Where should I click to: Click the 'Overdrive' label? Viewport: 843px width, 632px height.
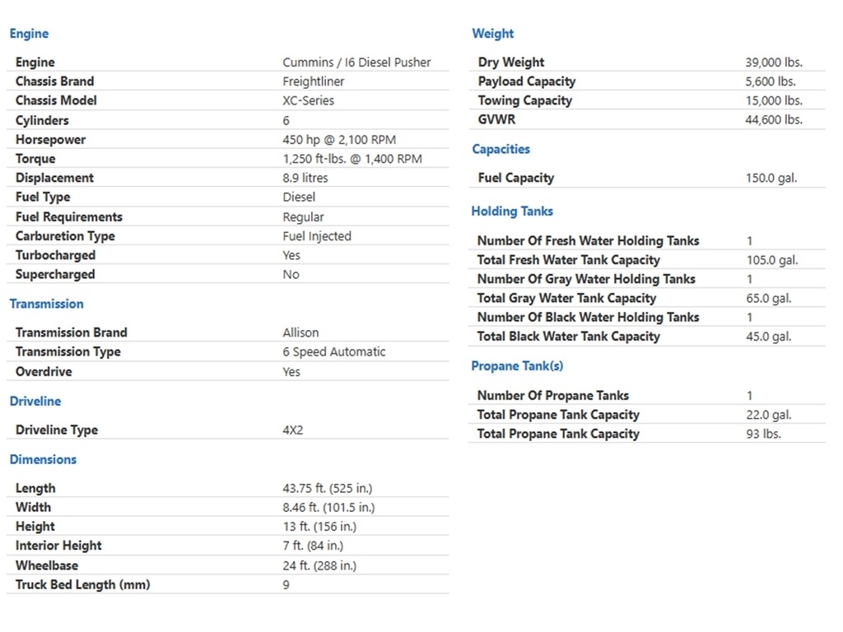[44, 372]
